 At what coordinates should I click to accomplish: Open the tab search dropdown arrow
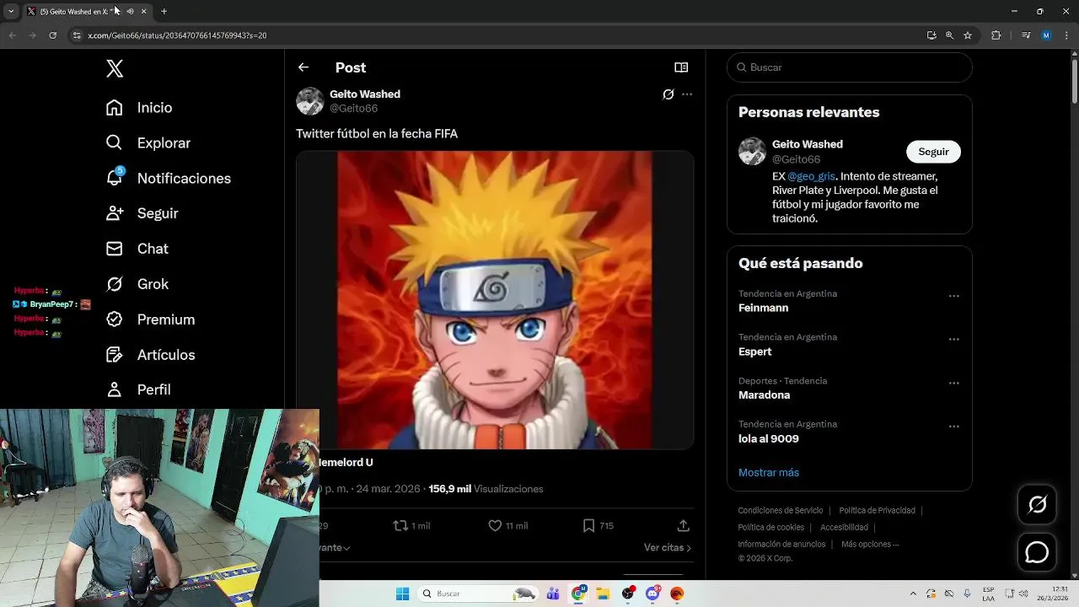(x=11, y=12)
